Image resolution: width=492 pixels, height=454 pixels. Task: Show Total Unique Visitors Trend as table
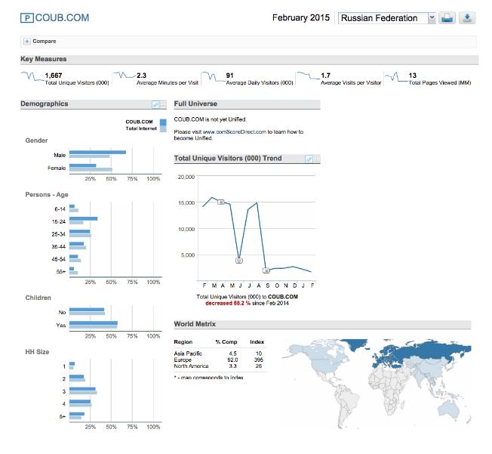click(315, 159)
